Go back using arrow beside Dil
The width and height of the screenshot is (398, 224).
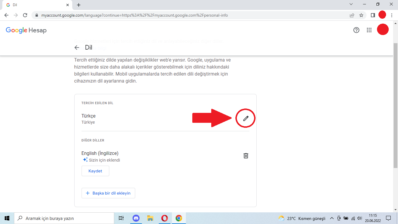click(77, 48)
